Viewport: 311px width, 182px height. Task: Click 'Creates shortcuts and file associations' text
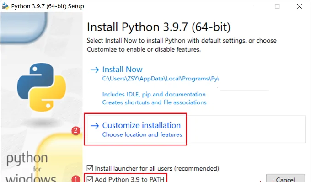(154, 102)
